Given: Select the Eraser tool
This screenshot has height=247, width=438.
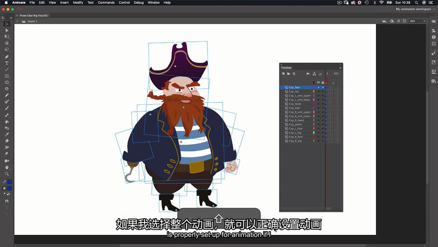Looking at the screenshot, I should 7,141.
